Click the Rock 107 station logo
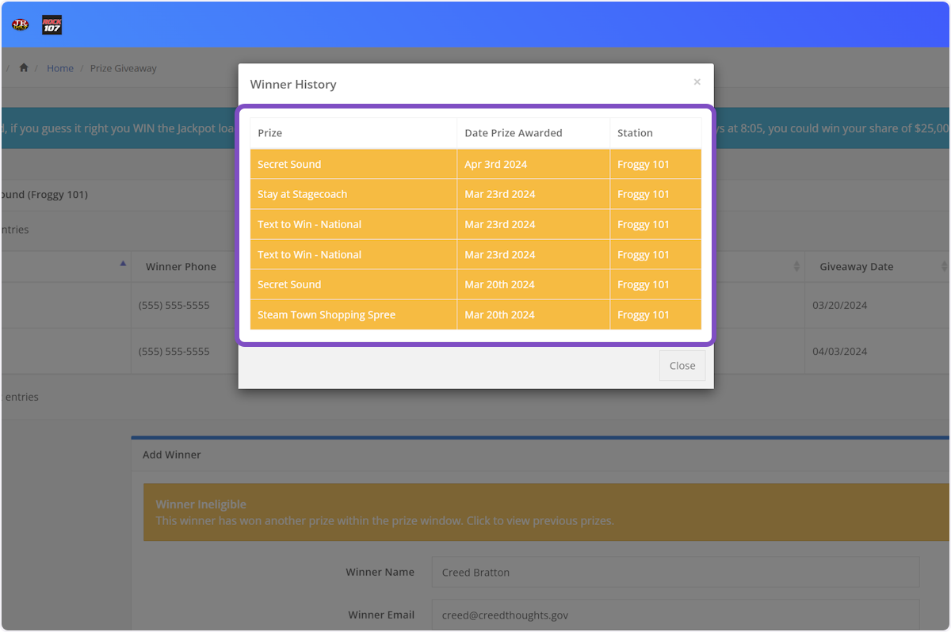Viewport: 951px width, 632px height. click(x=52, y=25)
